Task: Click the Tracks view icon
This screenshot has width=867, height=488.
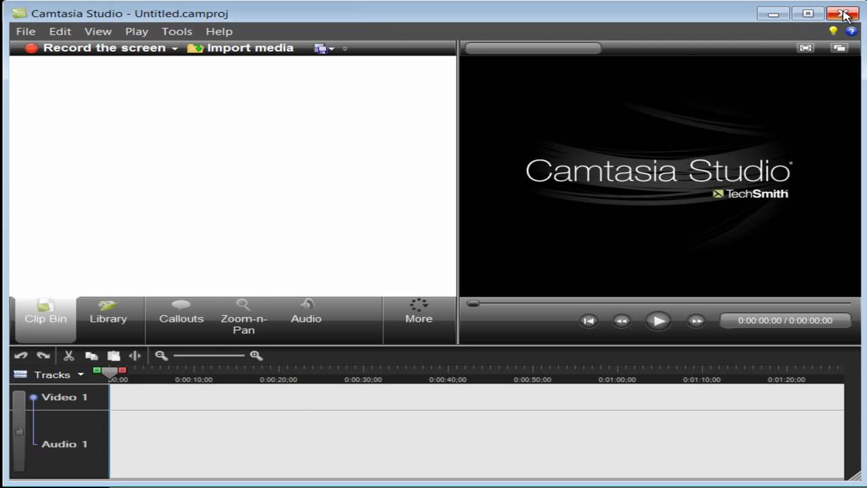Action: coord(20,374)
